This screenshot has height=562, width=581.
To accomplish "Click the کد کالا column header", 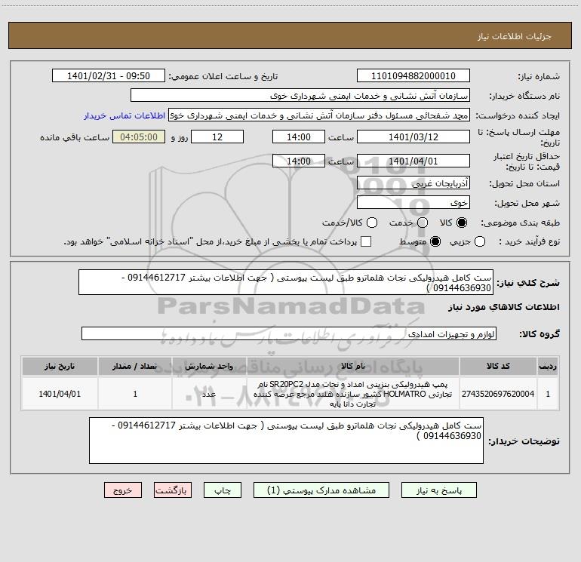I will coord(498,366).
